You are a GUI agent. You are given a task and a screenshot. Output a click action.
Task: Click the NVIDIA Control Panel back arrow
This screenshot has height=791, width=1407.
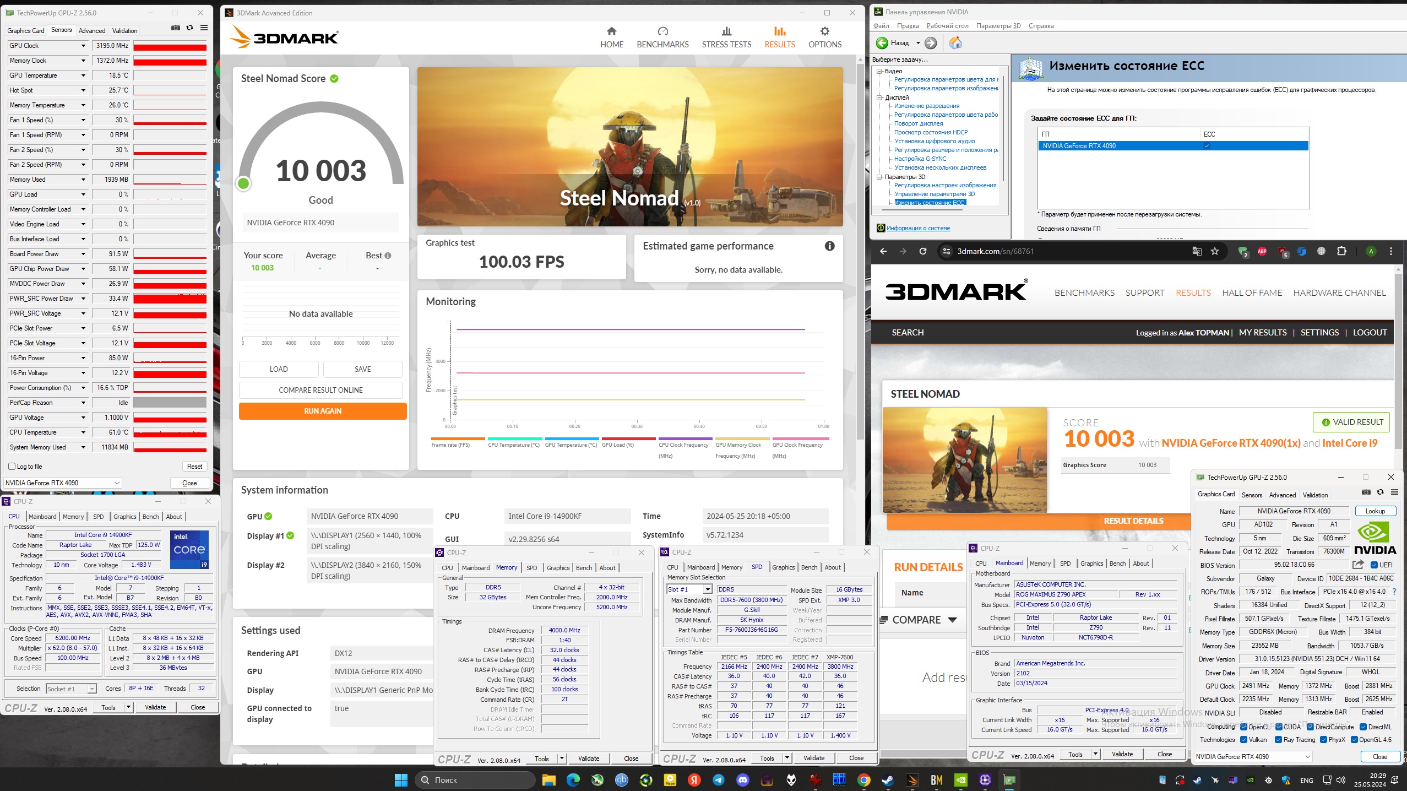tap(882, 43)
